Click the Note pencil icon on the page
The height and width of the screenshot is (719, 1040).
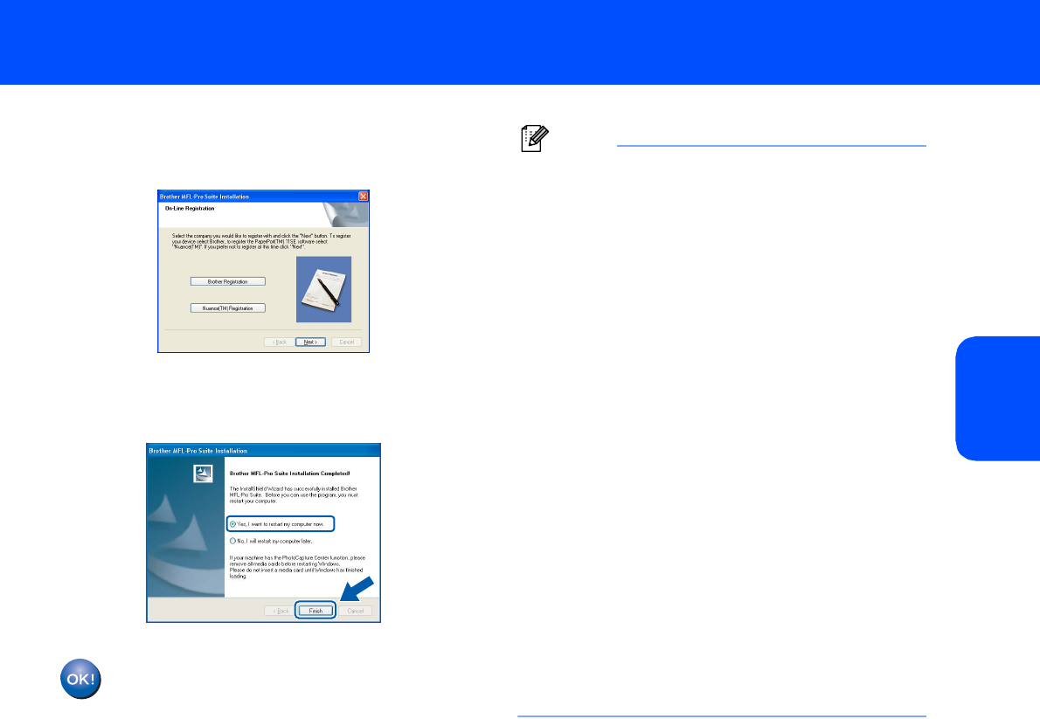[x=535, y=138]
